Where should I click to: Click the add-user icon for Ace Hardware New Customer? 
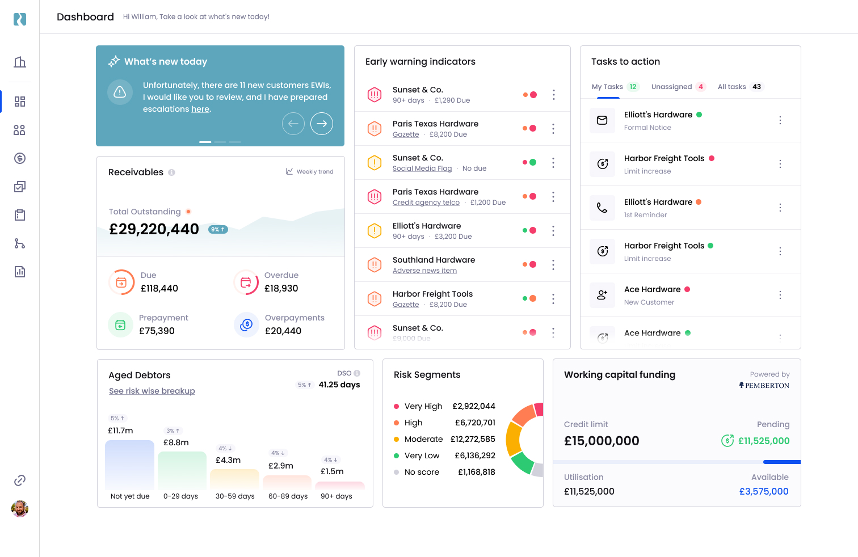[602, 295]
